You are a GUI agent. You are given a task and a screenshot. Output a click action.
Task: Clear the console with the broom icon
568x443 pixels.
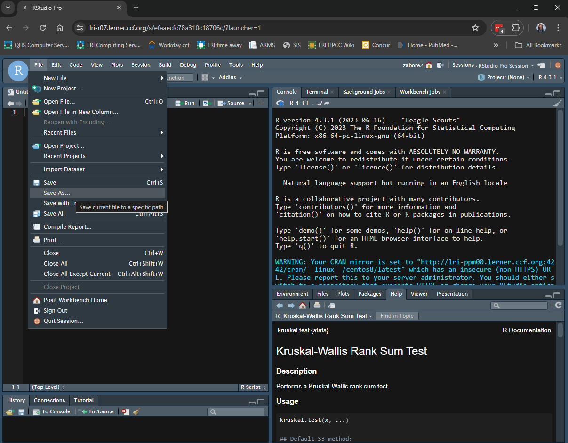tap(558, 103)
